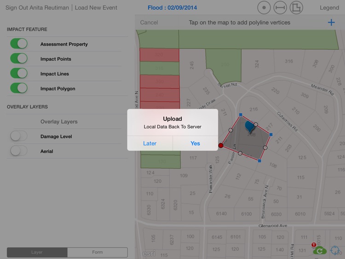Open the Legend
This screenshot has width=345, height=259.
click(329, 8)
